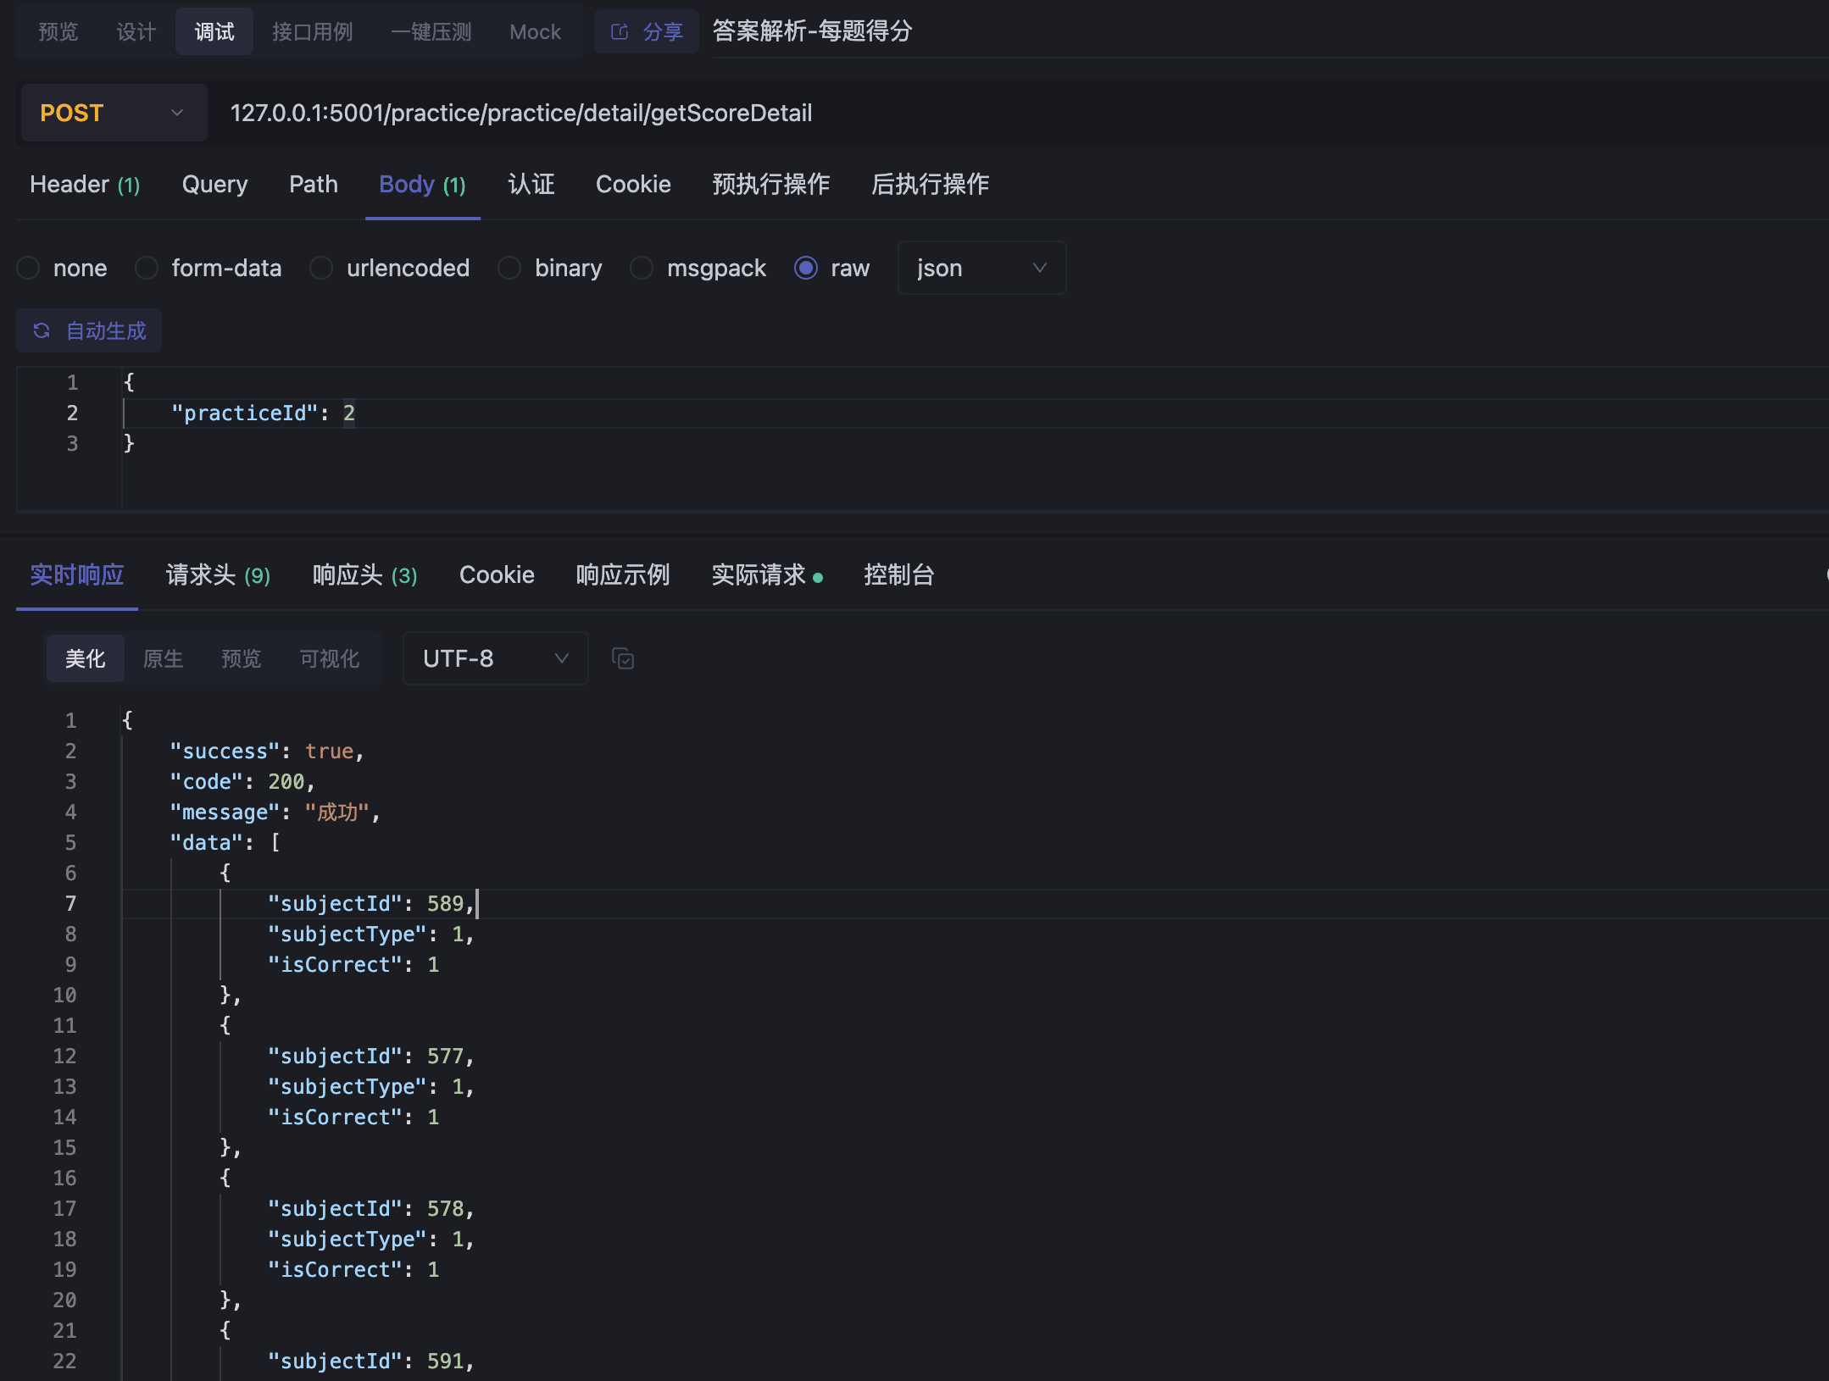This screenshot has height=1381, width=1829.
Task: Switch to the 设计 tab
Action: pyautogui.click(x=136, y=32)
